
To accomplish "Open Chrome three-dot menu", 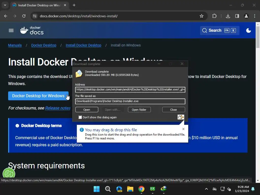I will [255, 16].
